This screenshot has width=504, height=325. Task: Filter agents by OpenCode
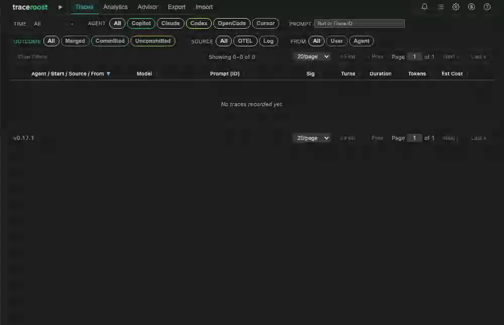tap(232, 24)
